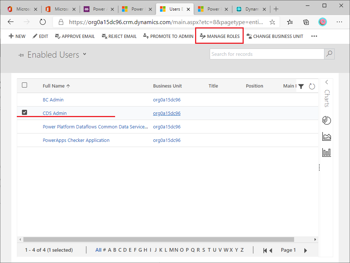Go to next page of records
Image resolution: width=350 pixels, height=263 pixels.
pos(305,251)
